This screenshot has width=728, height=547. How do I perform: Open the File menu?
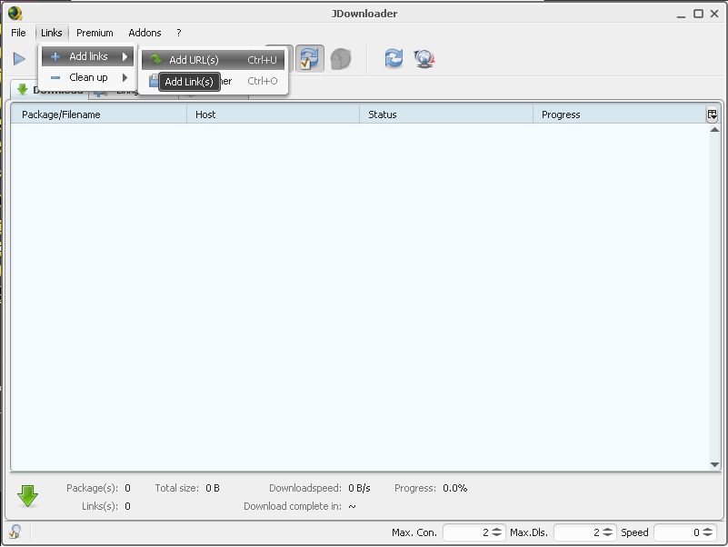(18, 33)
